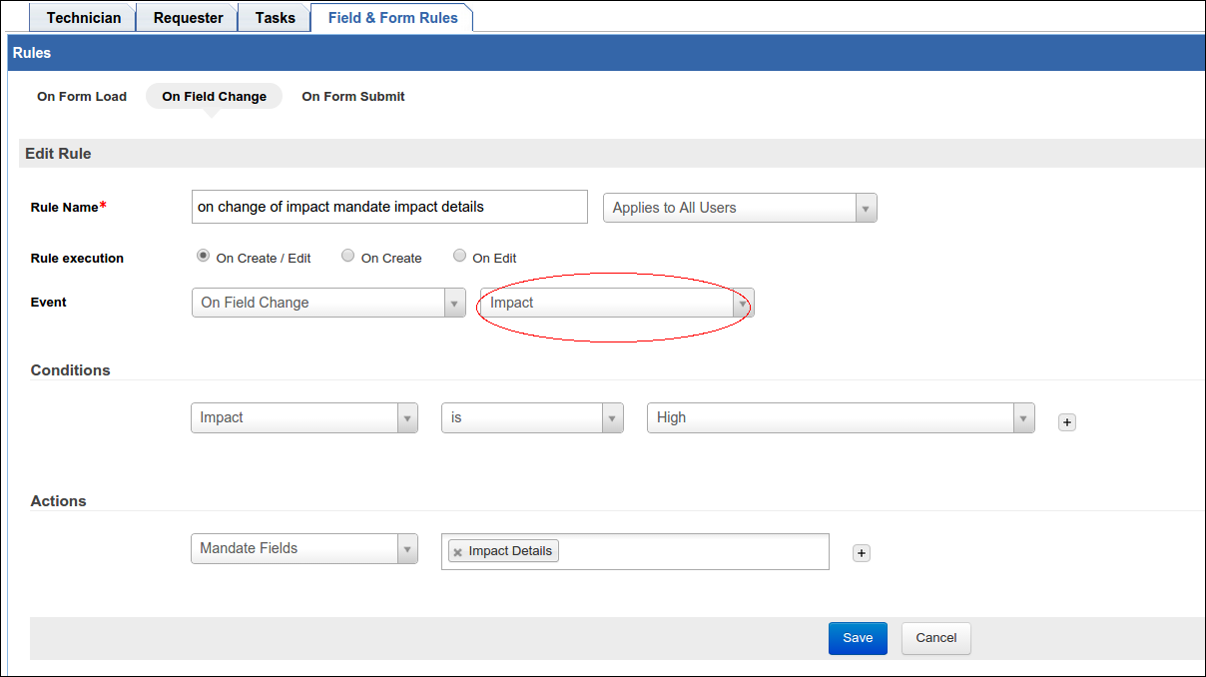Screen dimensions: 1206x677
Task: Click the Rule Name text field
Action: (x=388, y=207)
